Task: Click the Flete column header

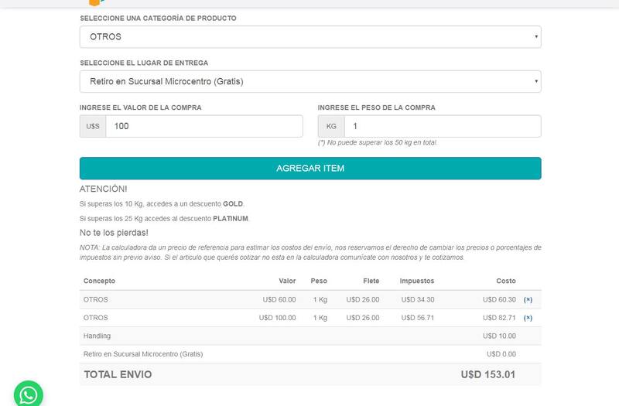Action: (370, 281)
